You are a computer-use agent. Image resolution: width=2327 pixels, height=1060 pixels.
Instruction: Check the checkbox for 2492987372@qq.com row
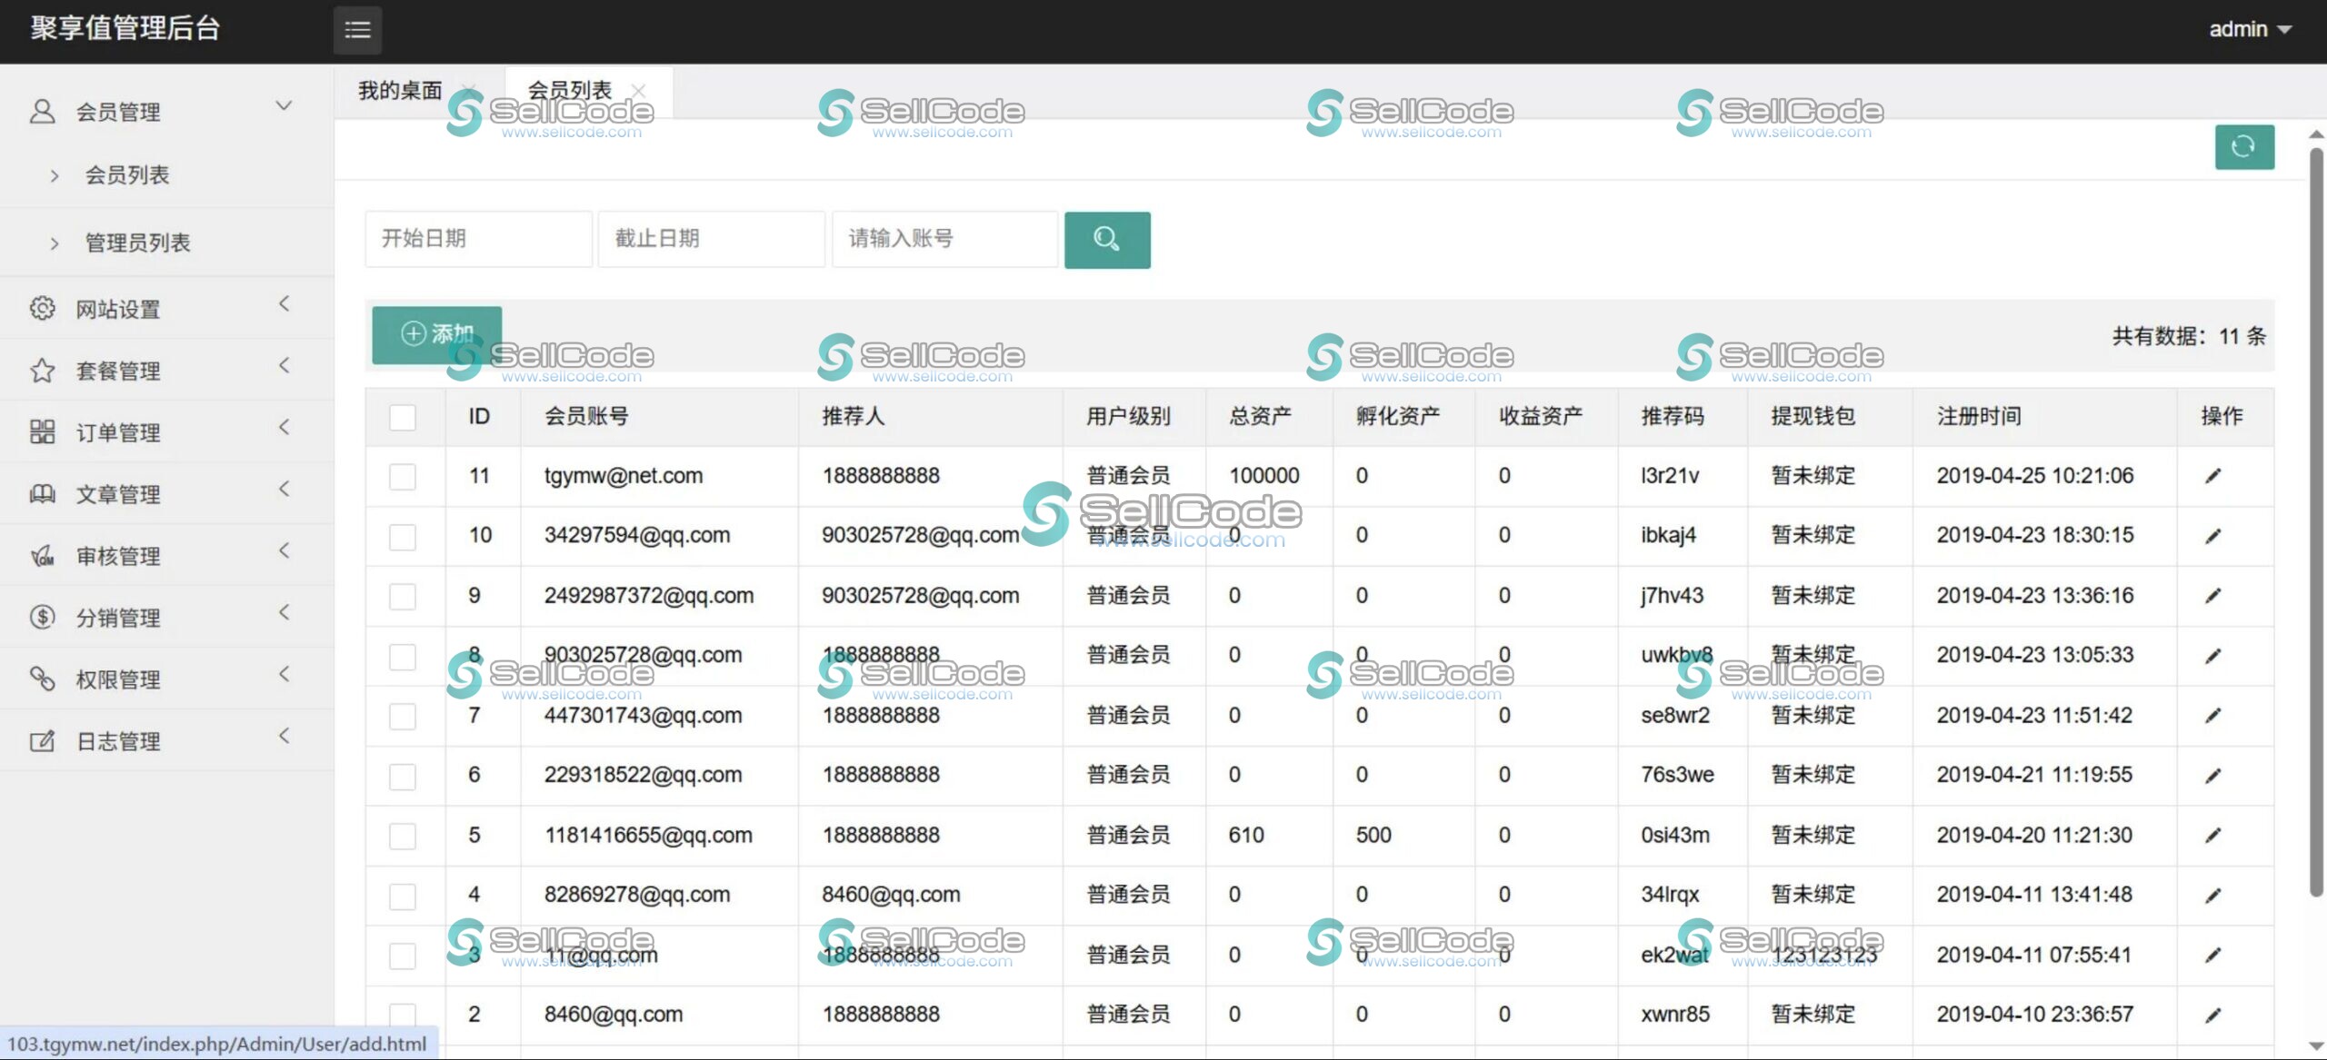[402, 597]
